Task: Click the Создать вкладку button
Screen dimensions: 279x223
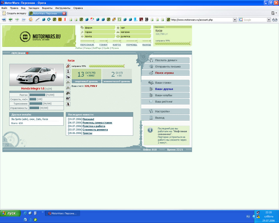Action: click(x=14, y=13)
